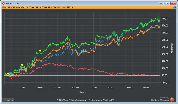Viewport: 178px width, 104px height.
Task: Click the '$50,00' y-axis label
Action: pyautogui.click(x=165, y=40)
